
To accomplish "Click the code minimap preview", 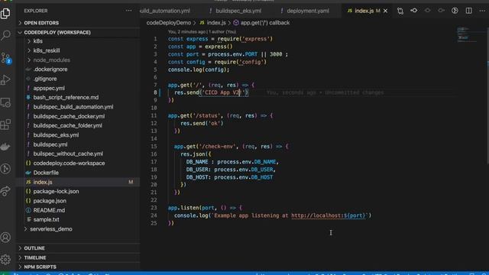I will click(467, 34).
